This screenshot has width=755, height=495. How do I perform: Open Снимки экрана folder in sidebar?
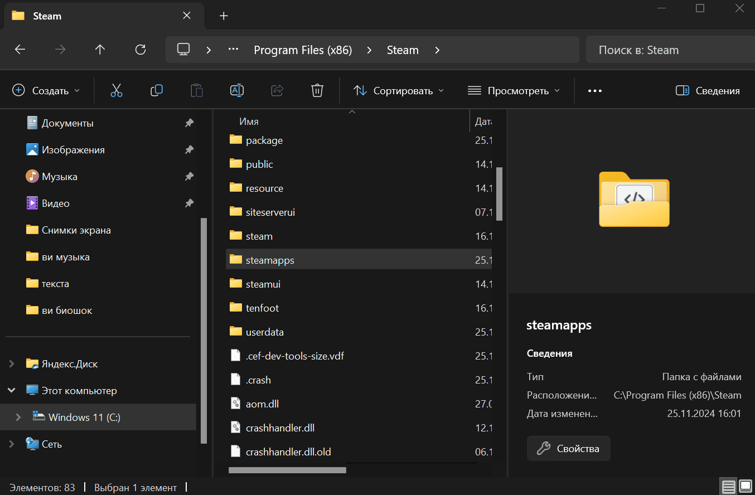tap(76, 230)
